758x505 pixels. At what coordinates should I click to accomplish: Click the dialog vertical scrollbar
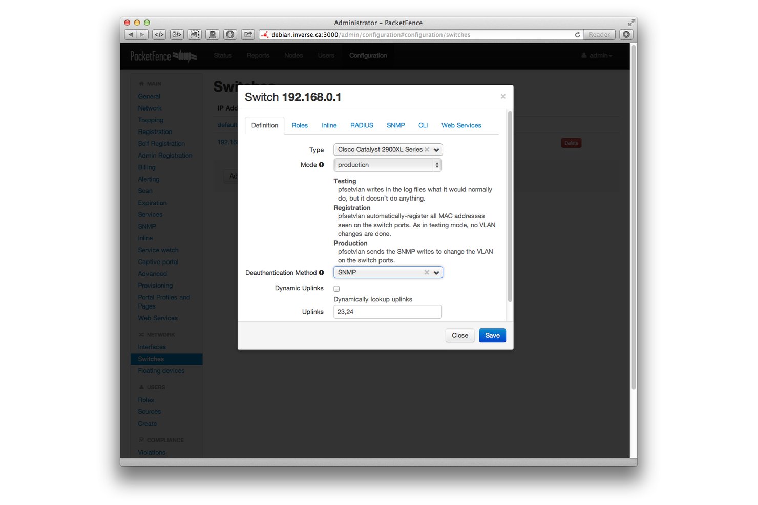[x=510, y=207]
